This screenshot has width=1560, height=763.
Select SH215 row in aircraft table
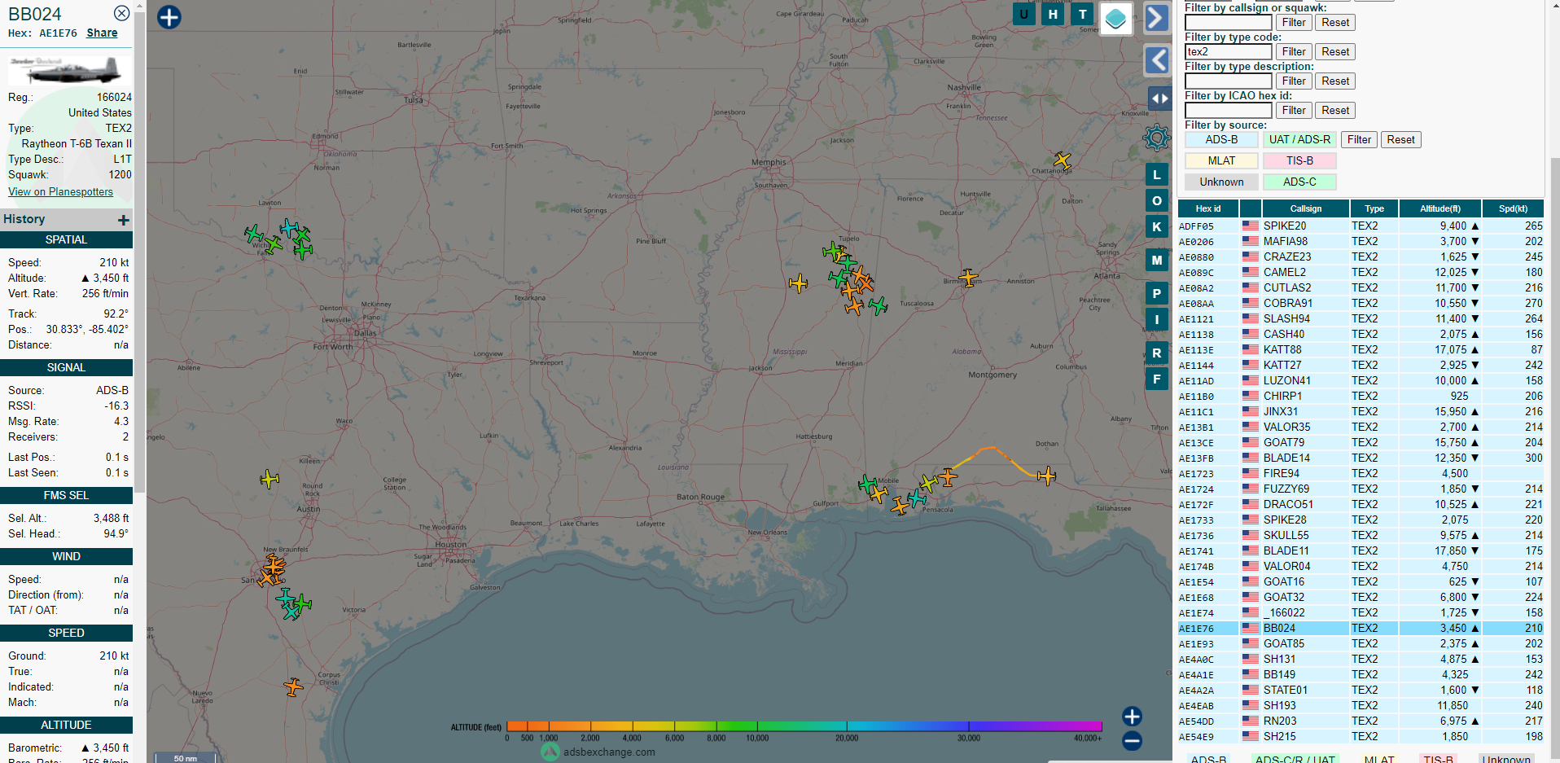coord(1361,737)
